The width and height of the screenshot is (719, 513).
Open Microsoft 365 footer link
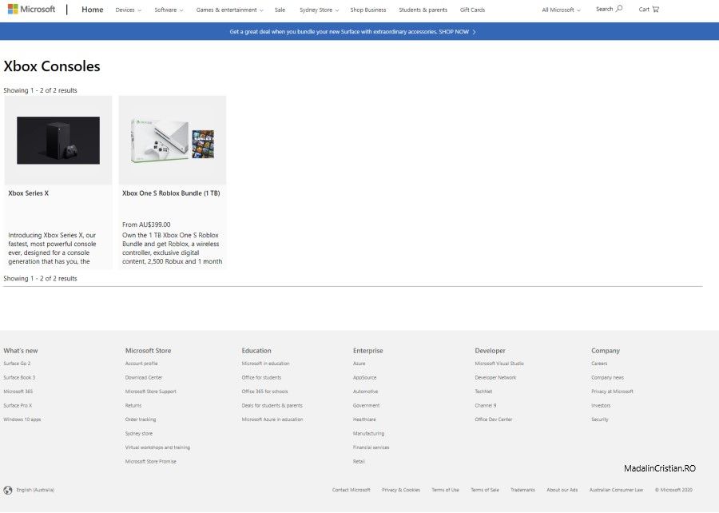click(18, 392)
